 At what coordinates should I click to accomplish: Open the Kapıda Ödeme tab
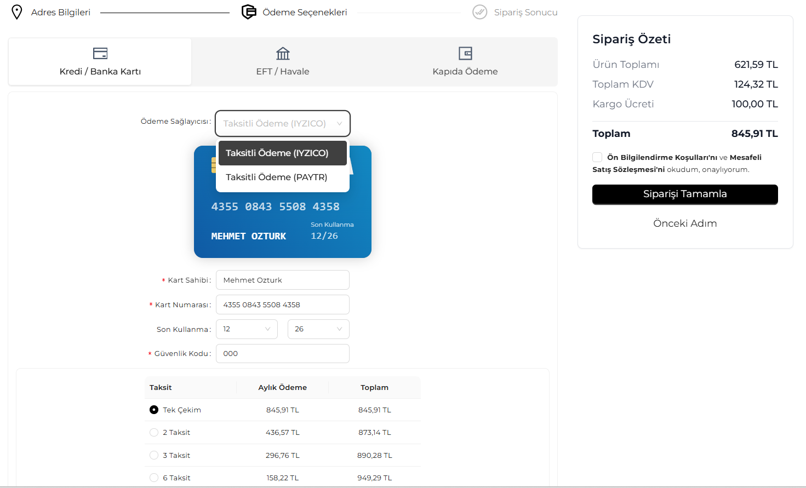(x=465, y=61)
